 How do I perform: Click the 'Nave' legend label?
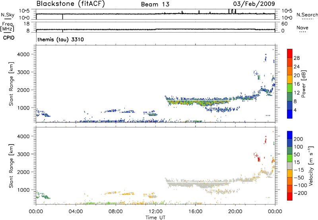pos(302,27)
